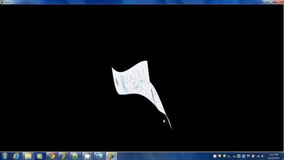Click the blue square tray icon

pyautogui.click(x=244, y=156)
